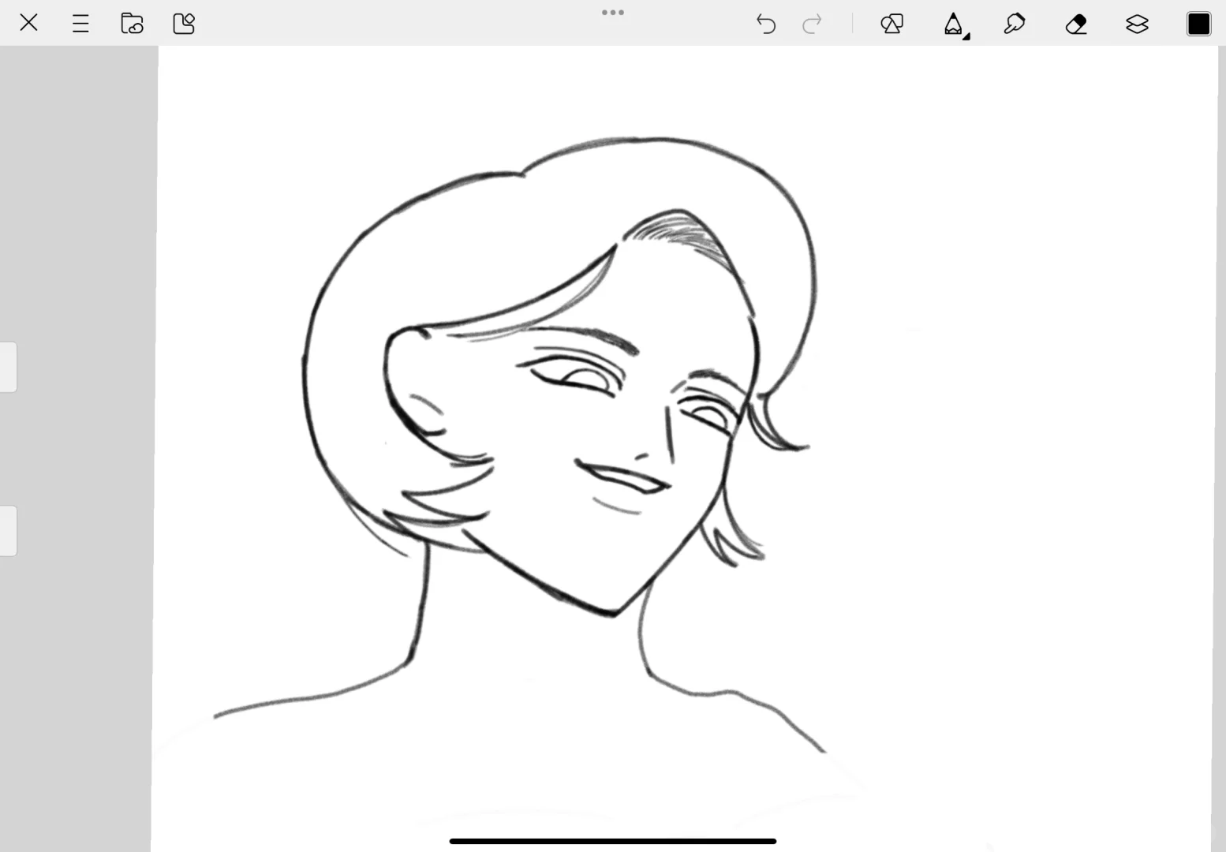Click the three-dot handle at top center
1226x852 pixels.
pos(613,13)
